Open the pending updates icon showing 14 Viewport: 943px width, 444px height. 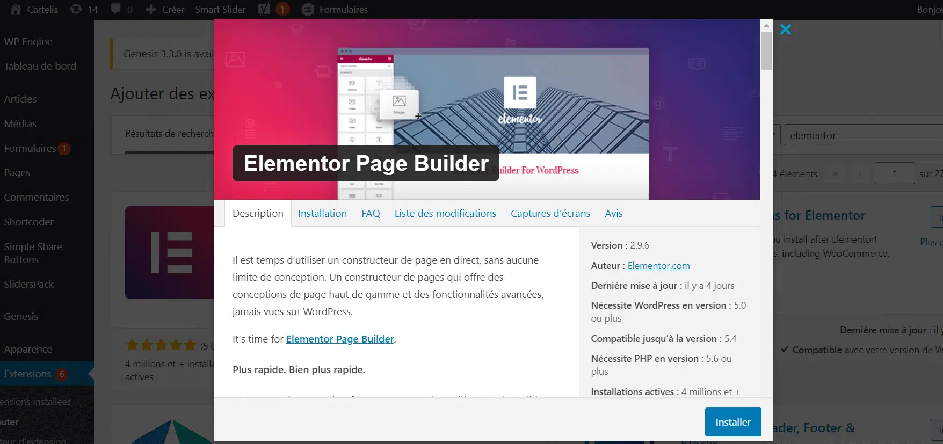click(76, 9)
